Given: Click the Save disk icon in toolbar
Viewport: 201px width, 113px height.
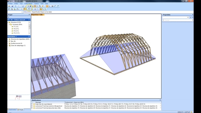Looking at the screenshot, I should [x=12, y=6].
